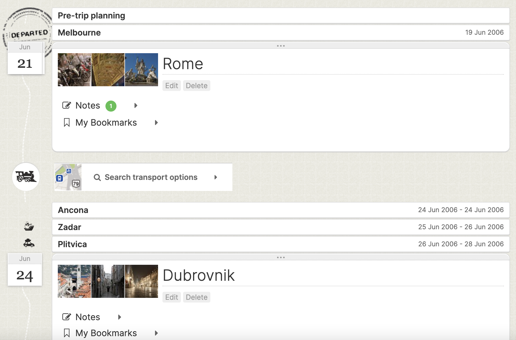Click the Dubrovnik Notes pencil icon
Viewport: 516px width, 340px height.
pyautogui.click(x=67, y=317)
